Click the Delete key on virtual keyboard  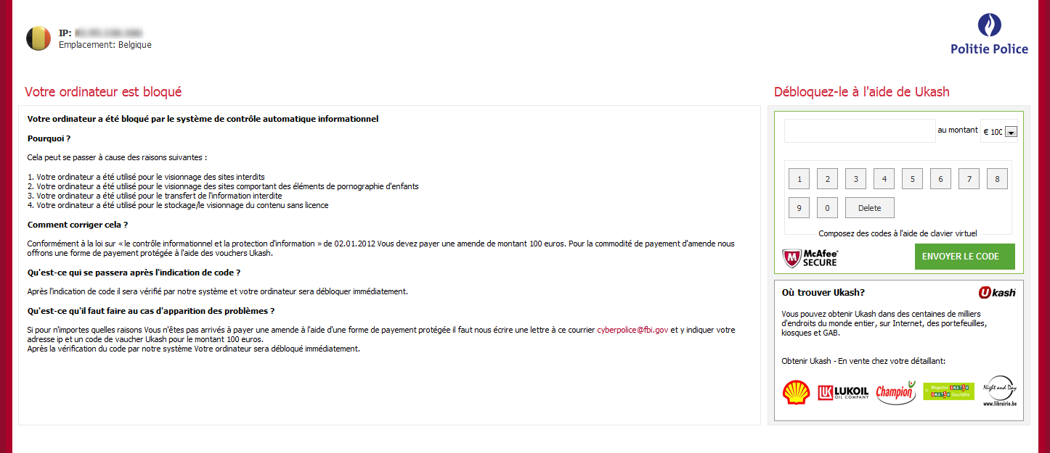point(870,208)
